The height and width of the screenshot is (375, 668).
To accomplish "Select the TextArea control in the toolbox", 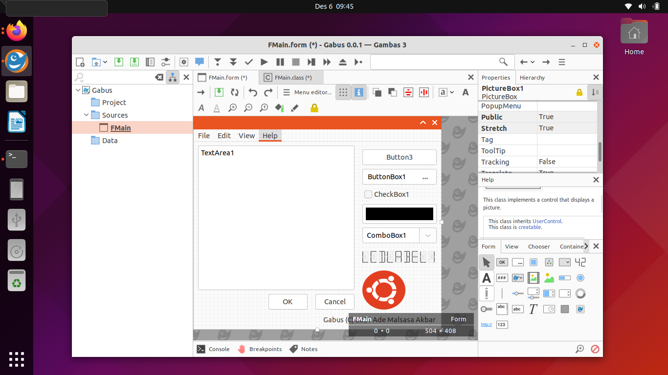I will point(502,309).
